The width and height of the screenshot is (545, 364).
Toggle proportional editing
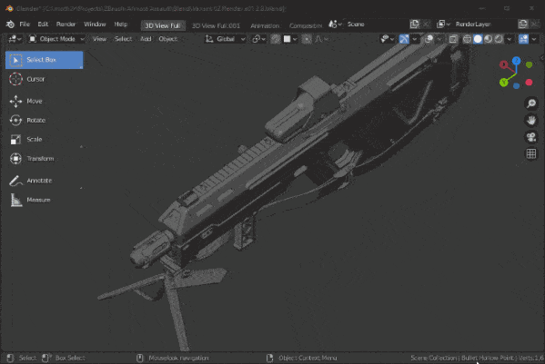pos(307,39)
